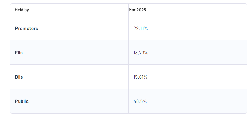The height and width of the screenshot is (119, 251).
Task: Click the "Held by" column header
Action: point(22,10)
